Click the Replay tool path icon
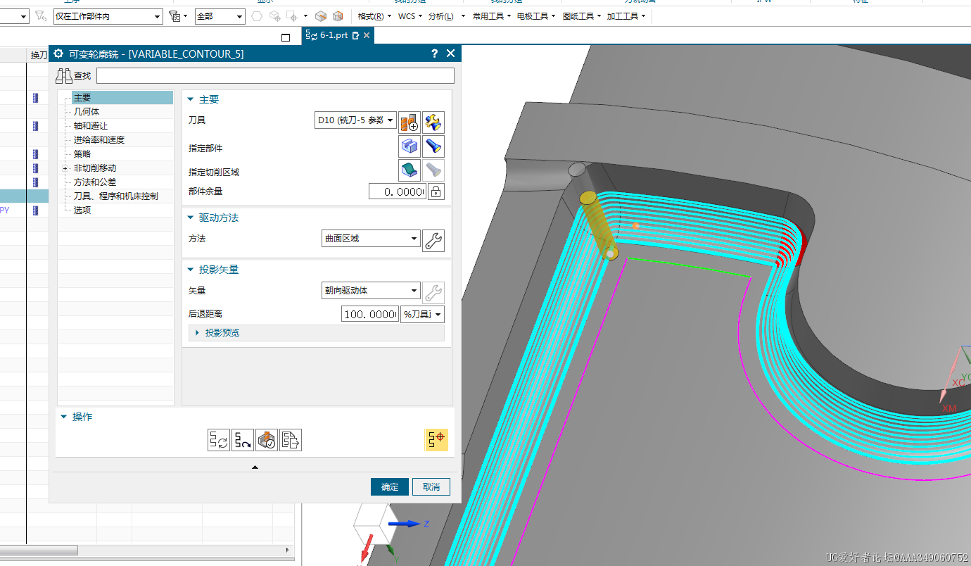971x566 pixels. 243,440
